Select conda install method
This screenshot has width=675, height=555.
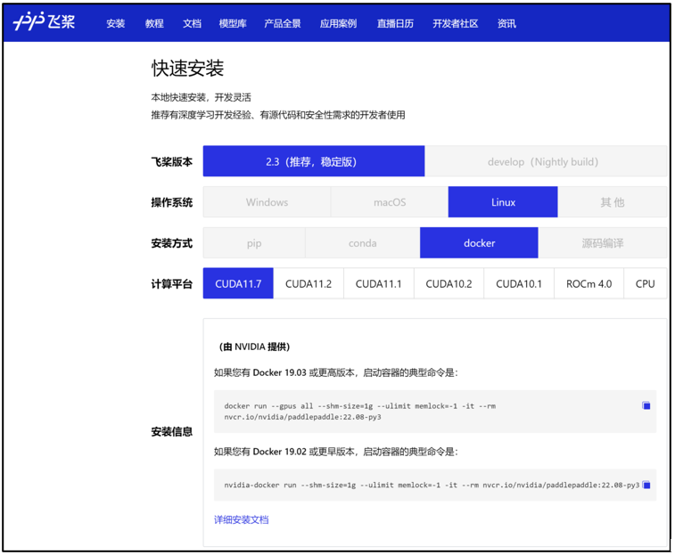tap(363, 242)
